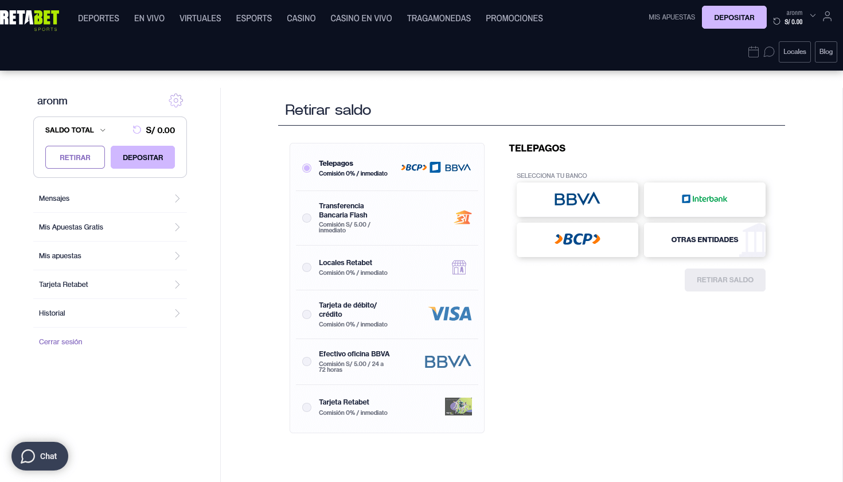Screen dimensions: 843x482
Task: Open the calendar icon in header
Action: click(754, 52)
